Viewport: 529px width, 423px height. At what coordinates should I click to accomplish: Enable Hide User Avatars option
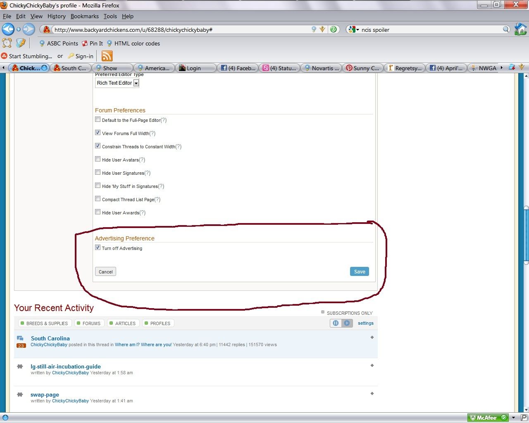98,159
